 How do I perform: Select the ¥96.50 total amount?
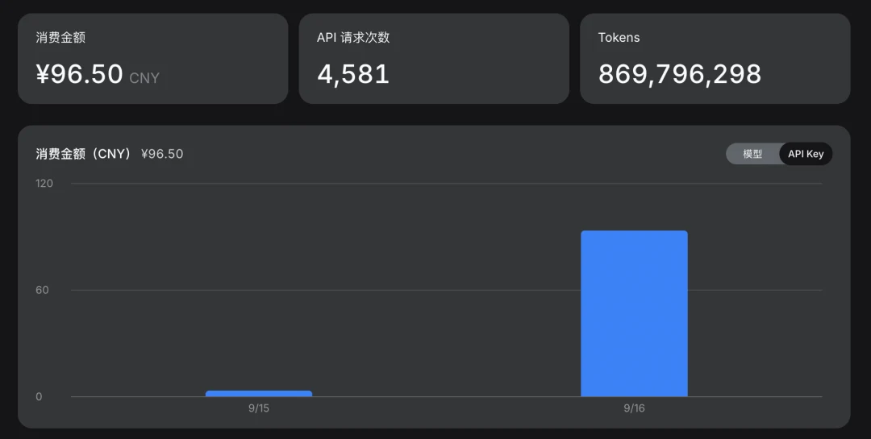click(x=79, y=74)
